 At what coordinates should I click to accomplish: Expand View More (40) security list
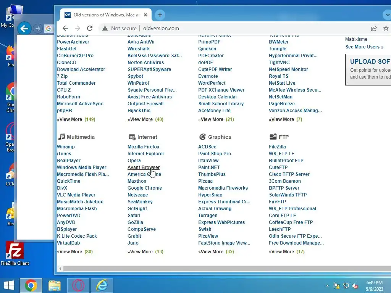point(145,119)
